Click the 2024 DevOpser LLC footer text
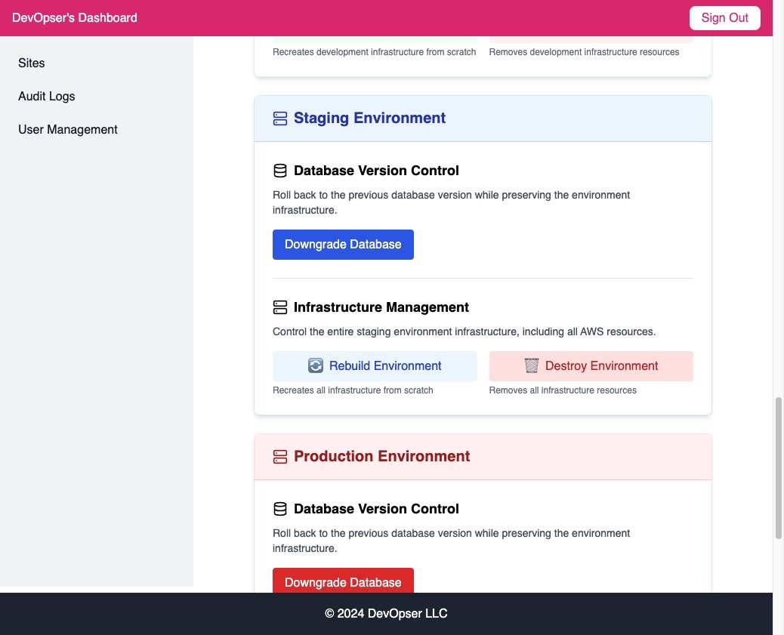 click(386, 614)
